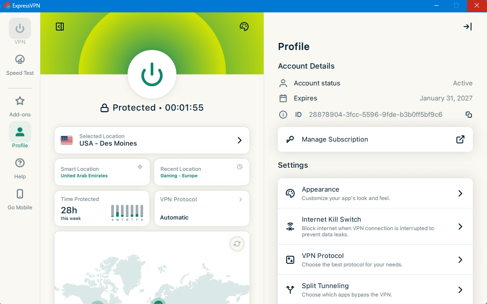Image resolution: width=487 pixels, height=304 pixels.
Task: Collapse the sidebar using the panel icon
Action: (60, 27)
